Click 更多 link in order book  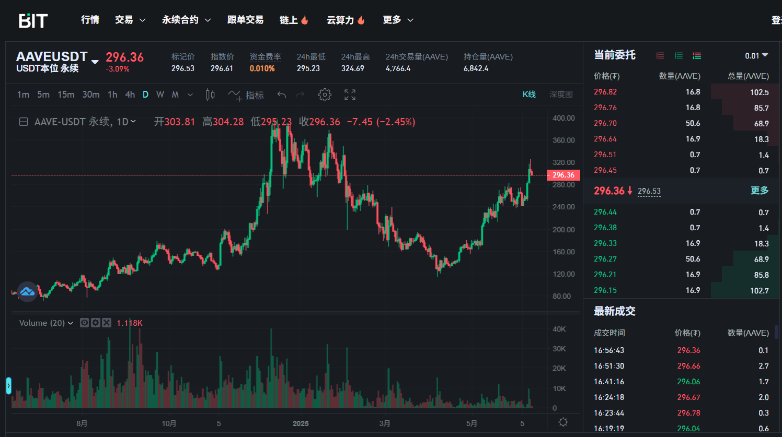coord(760,191)
